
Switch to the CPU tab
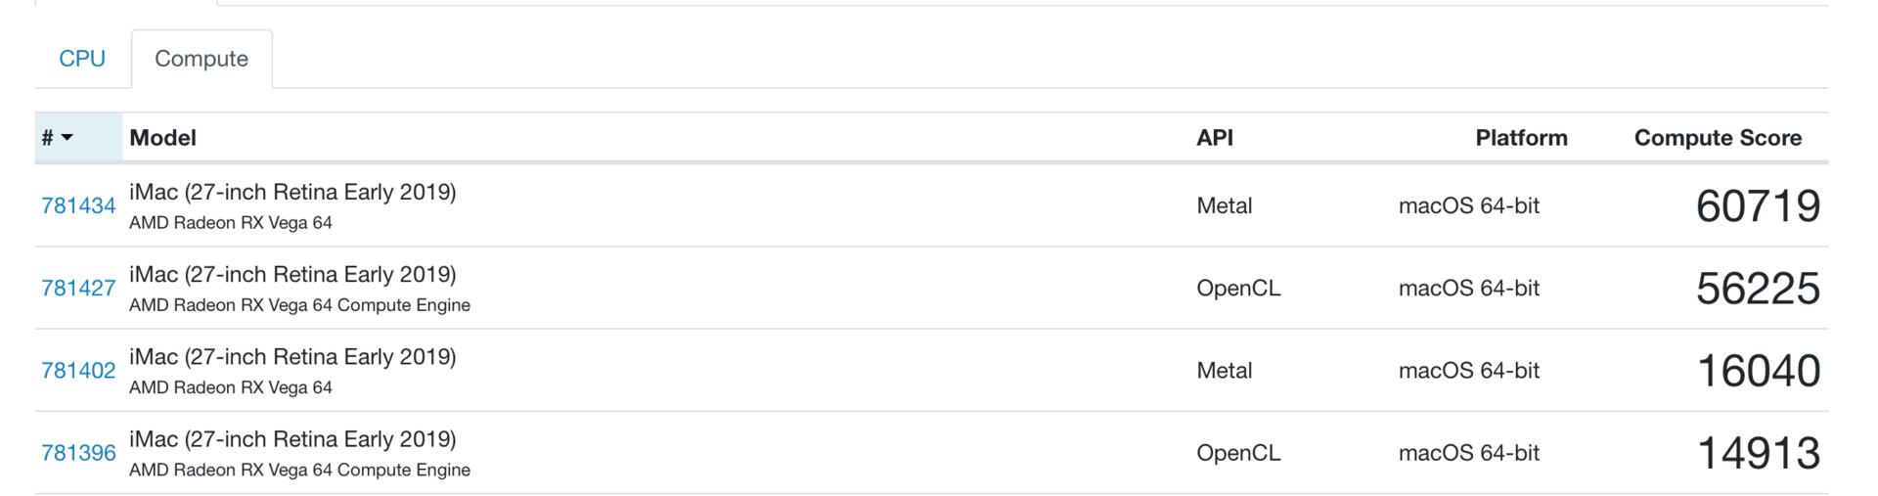[x=82, y=59]
